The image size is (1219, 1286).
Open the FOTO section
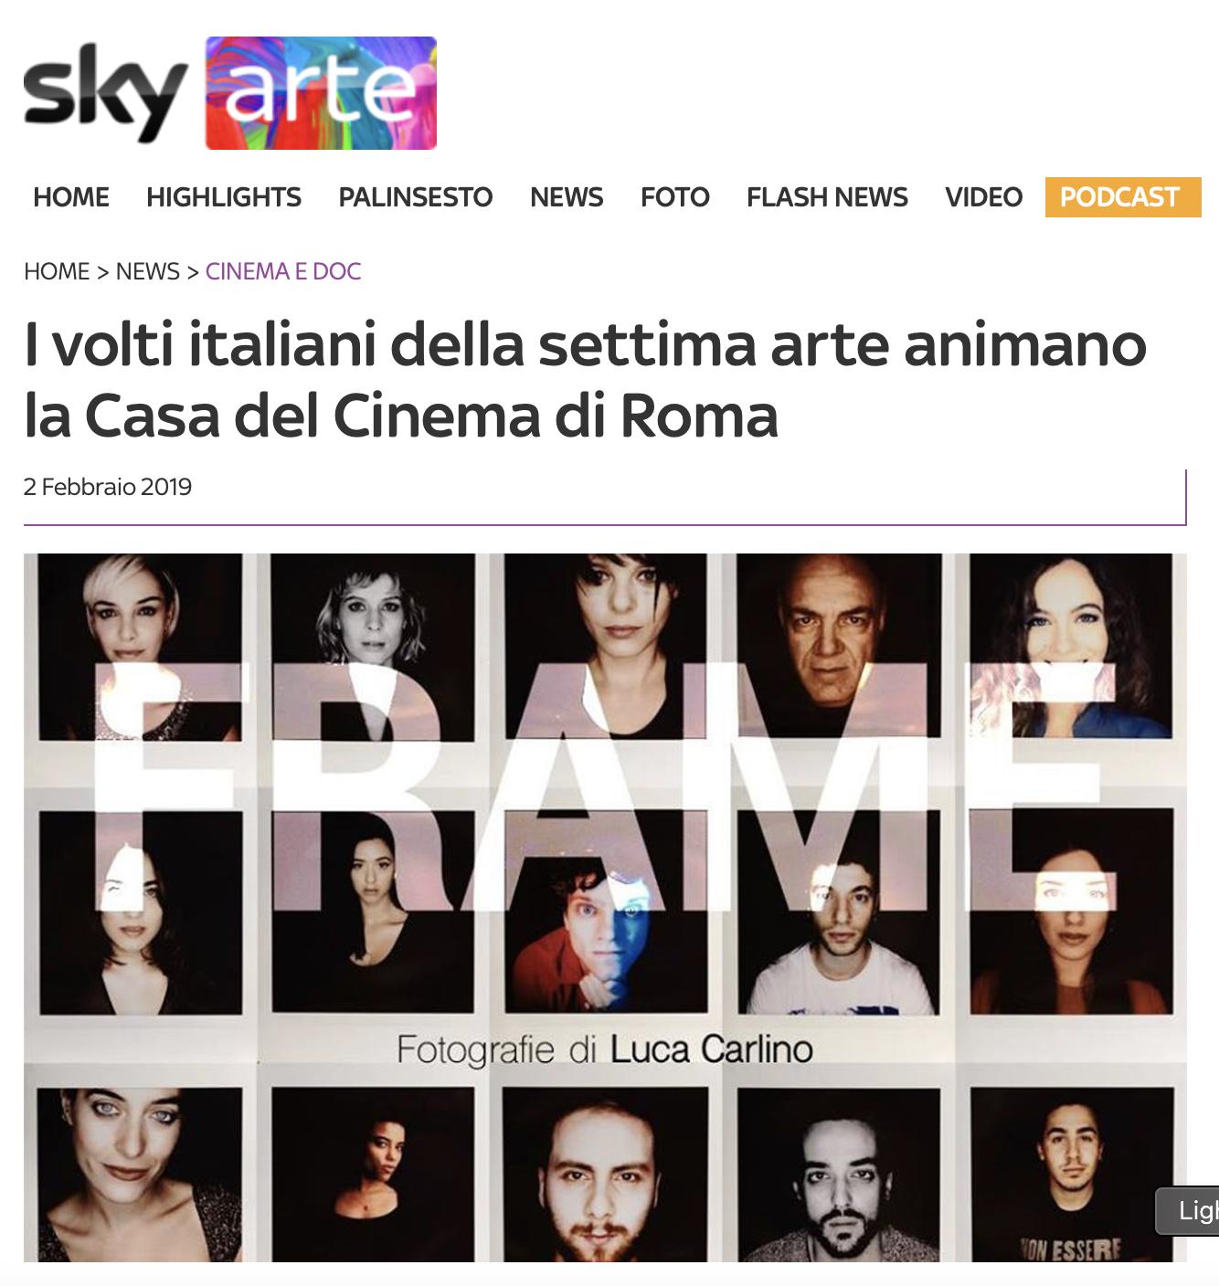(675, 197)
